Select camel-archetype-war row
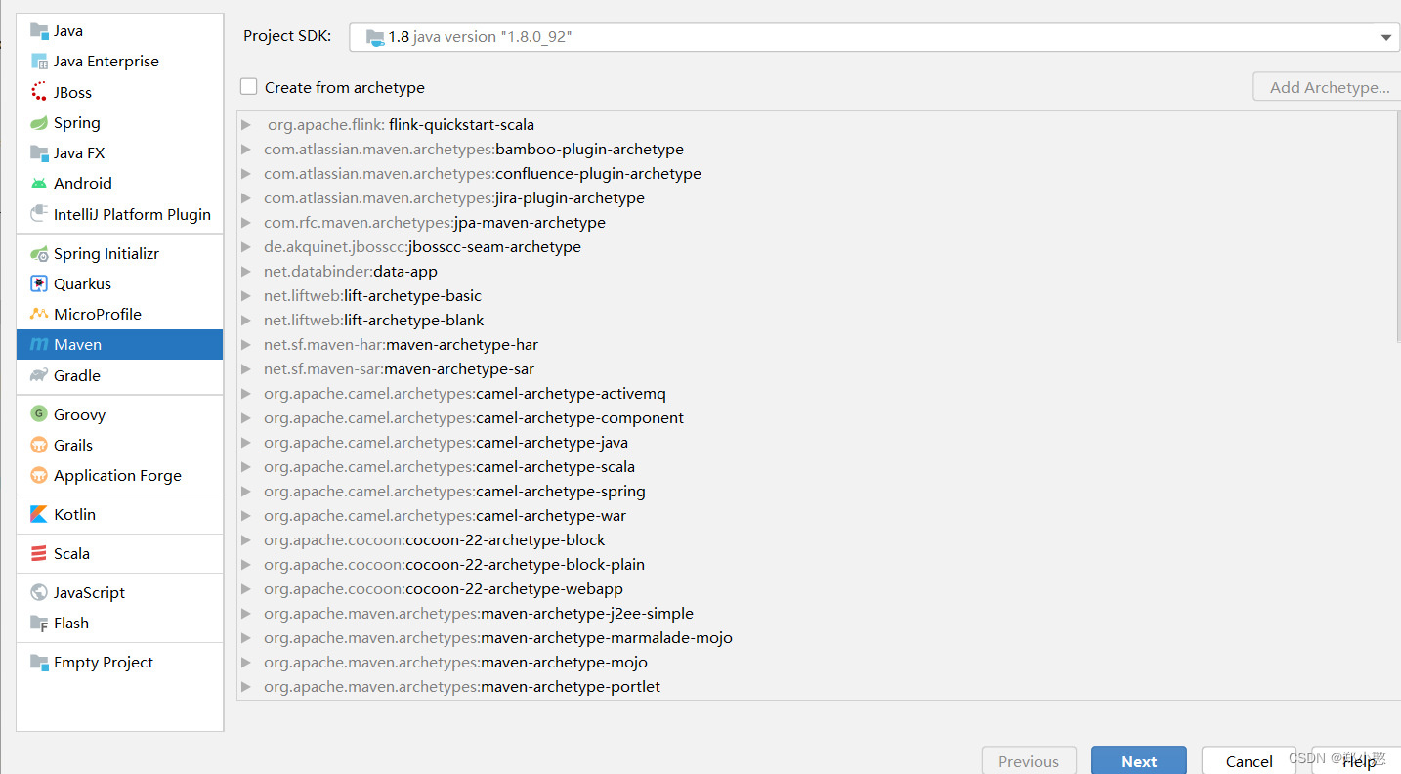Viewport: 1401px width, 774px height. pos(817,515)
